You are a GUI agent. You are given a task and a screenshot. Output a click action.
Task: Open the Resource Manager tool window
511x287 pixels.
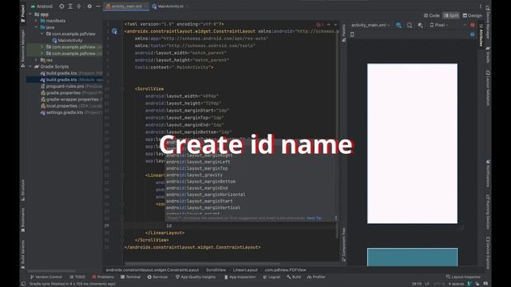click(x=23, y=48)
